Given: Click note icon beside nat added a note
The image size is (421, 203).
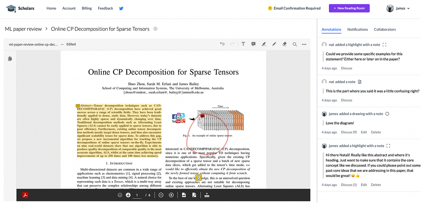Looking at the screenshot, I should click(360, 82).
